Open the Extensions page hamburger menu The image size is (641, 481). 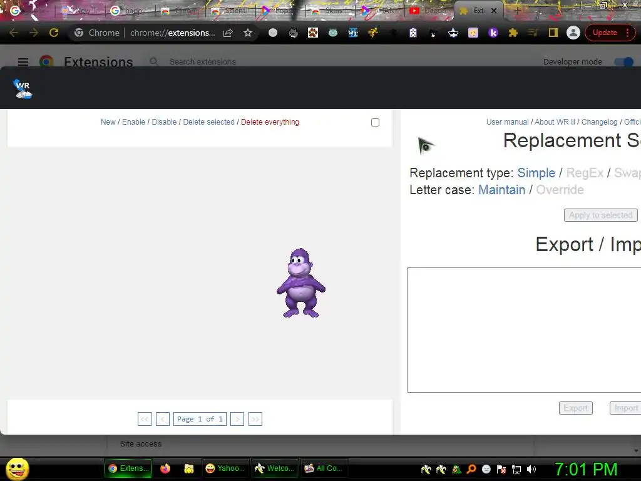23,62
